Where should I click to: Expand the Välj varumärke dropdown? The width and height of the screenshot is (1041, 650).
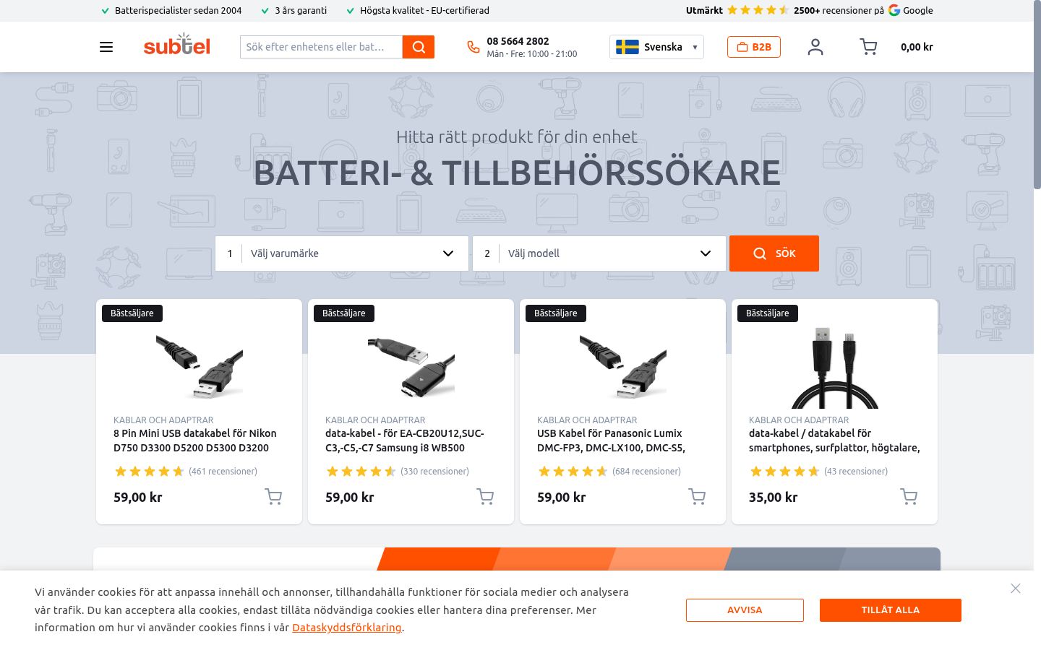coord(342,253)
